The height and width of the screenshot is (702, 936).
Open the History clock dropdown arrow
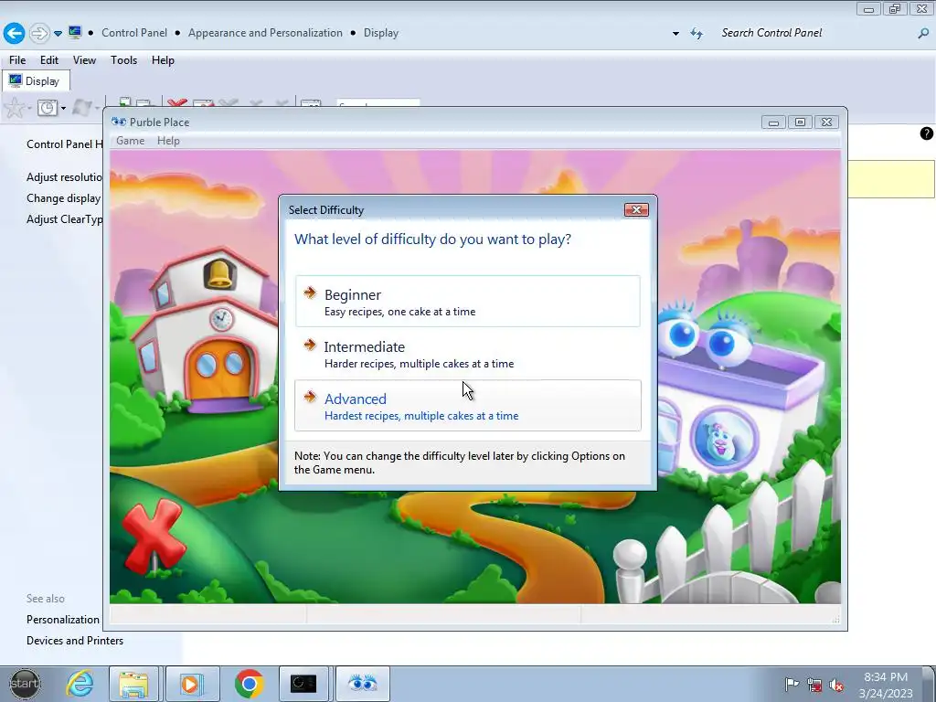[63, 108]
